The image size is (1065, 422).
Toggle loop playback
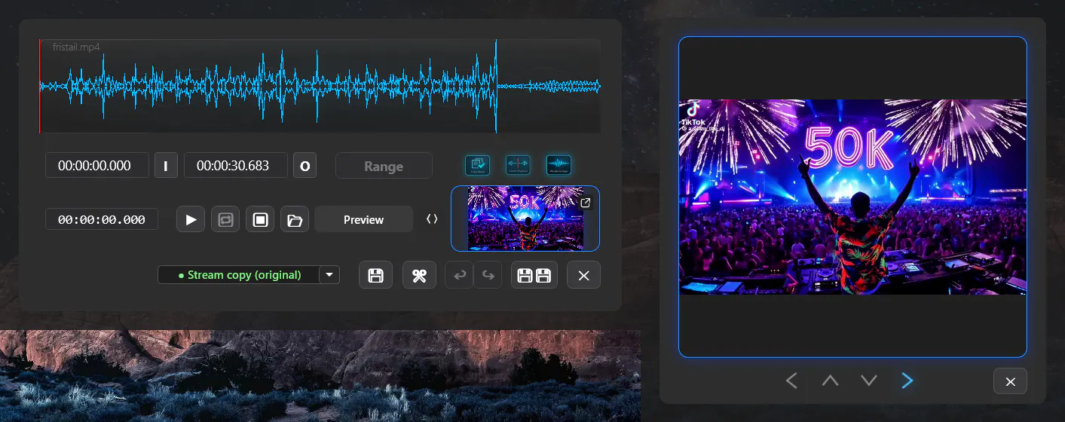point(225,219)
